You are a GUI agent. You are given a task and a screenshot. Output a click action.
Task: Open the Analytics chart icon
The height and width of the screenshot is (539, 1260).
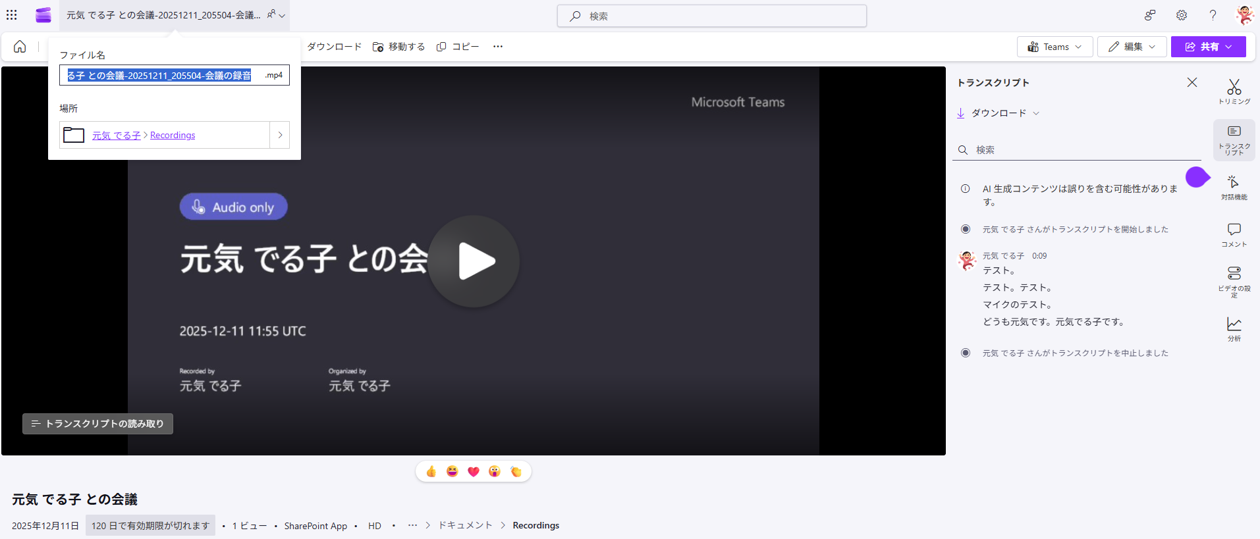(1234, 328)
